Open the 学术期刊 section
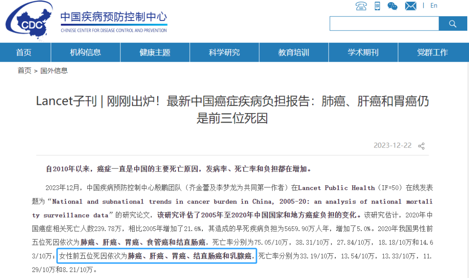 [363, 52]
